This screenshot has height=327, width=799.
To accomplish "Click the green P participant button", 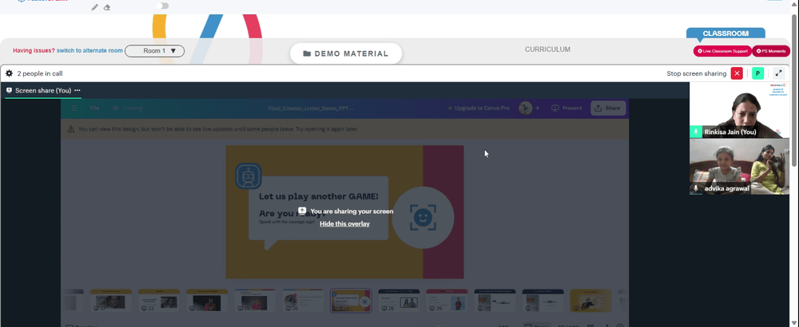I will pyautogui.click(x=757, y=73).
